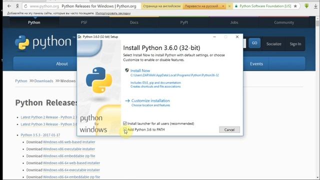Open the Socialize menu
Image resolution: width=320 pixels, height=180 pixels.
[x=273, y=44]
